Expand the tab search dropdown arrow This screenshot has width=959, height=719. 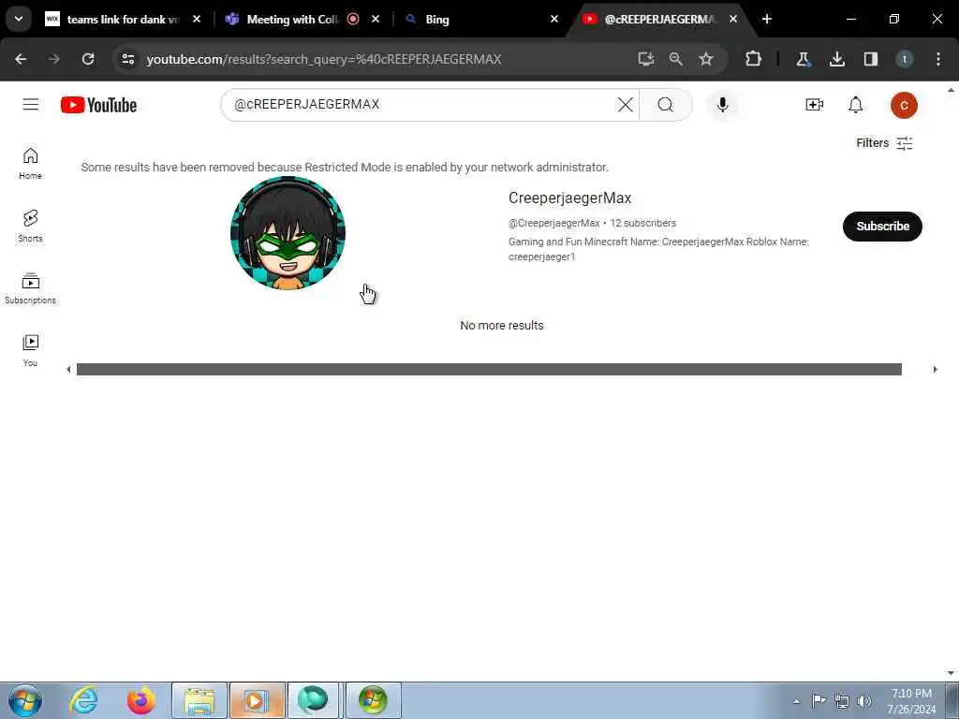pyautogui.click(x=19, y=19)
